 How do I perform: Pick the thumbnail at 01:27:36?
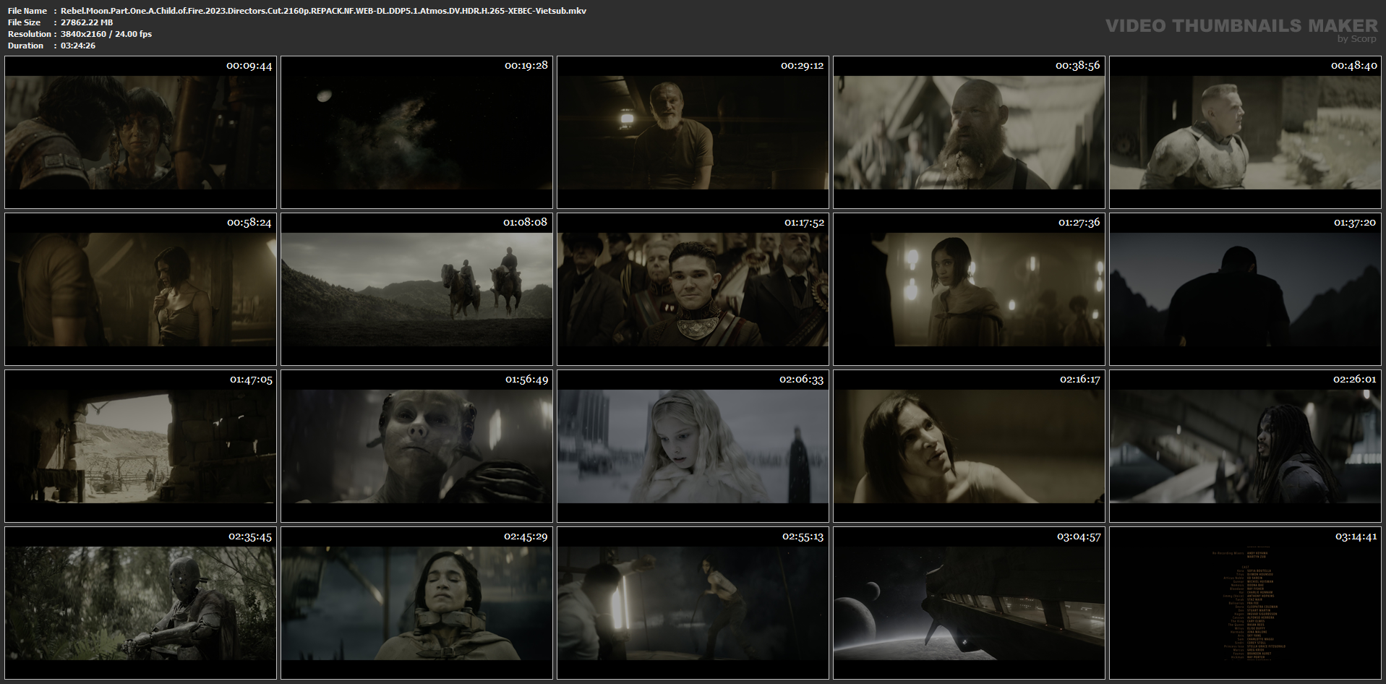point(969,289)
